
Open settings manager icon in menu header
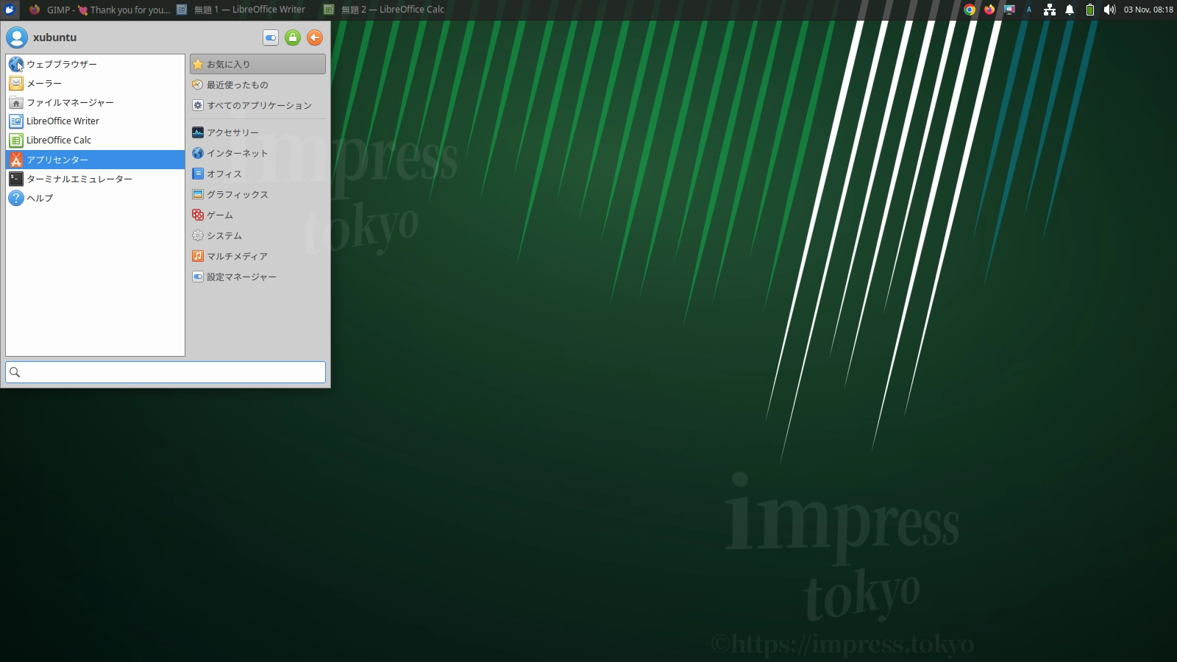coord(271,38)
